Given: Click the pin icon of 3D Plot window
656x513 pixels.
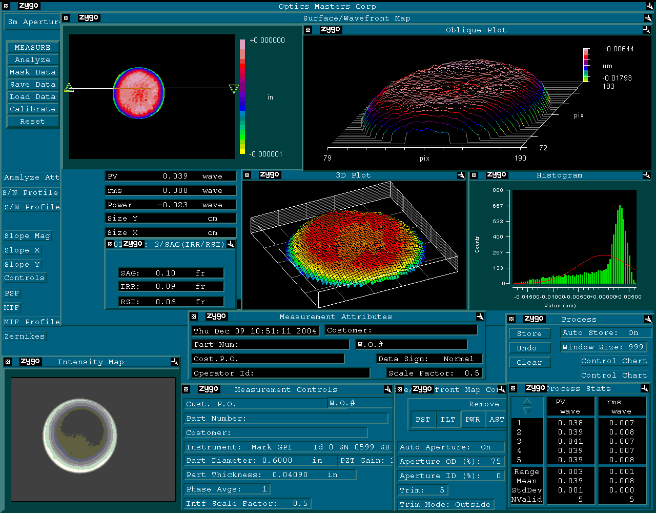Looking at the screenshot, I should 461,175.
